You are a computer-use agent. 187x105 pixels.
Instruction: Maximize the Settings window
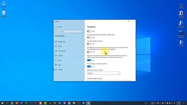(129, 21)
